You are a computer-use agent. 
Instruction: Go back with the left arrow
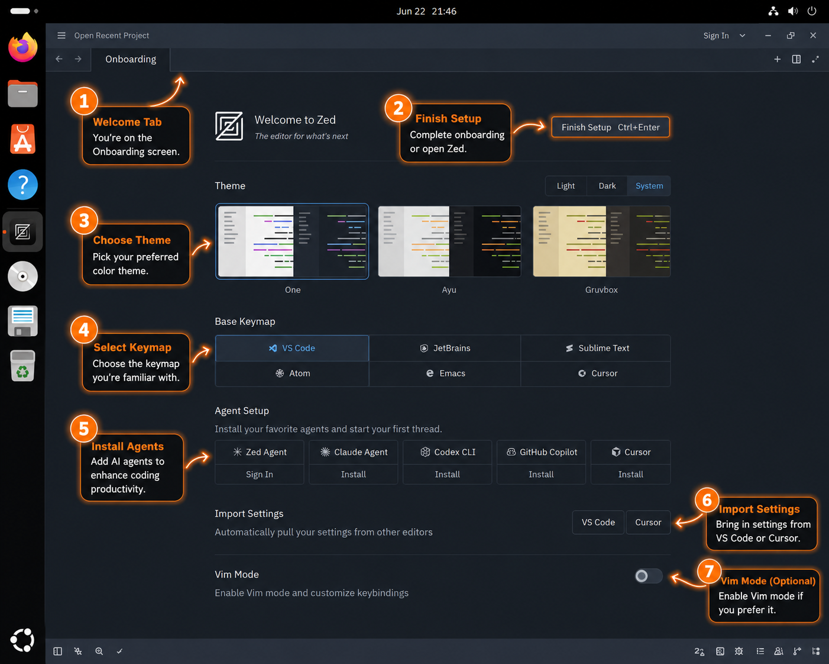[x=59, y=59]
